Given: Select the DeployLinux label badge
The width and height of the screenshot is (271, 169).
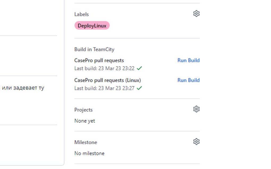Looking at the screenshot, I should point(92,25).
